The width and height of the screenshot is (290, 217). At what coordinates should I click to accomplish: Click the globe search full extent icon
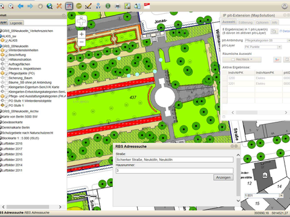[50, 6]
